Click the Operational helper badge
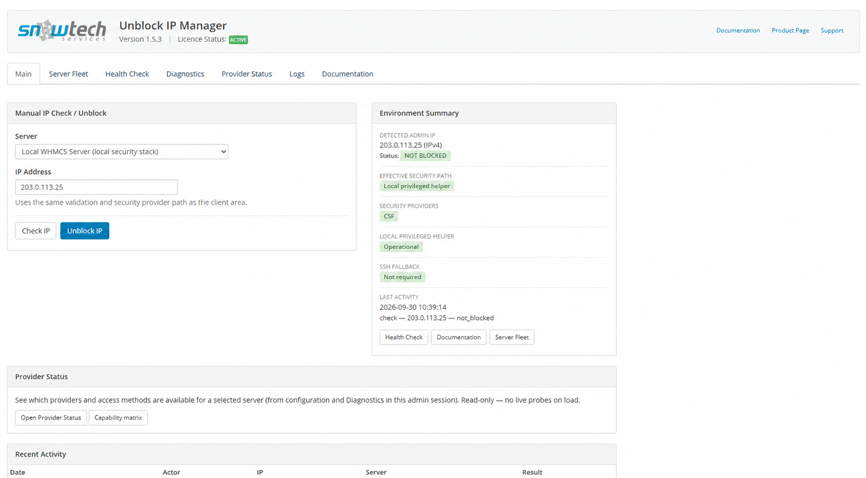Image resolution: width=866 pixels, height=478 pixels. [401, 247]
